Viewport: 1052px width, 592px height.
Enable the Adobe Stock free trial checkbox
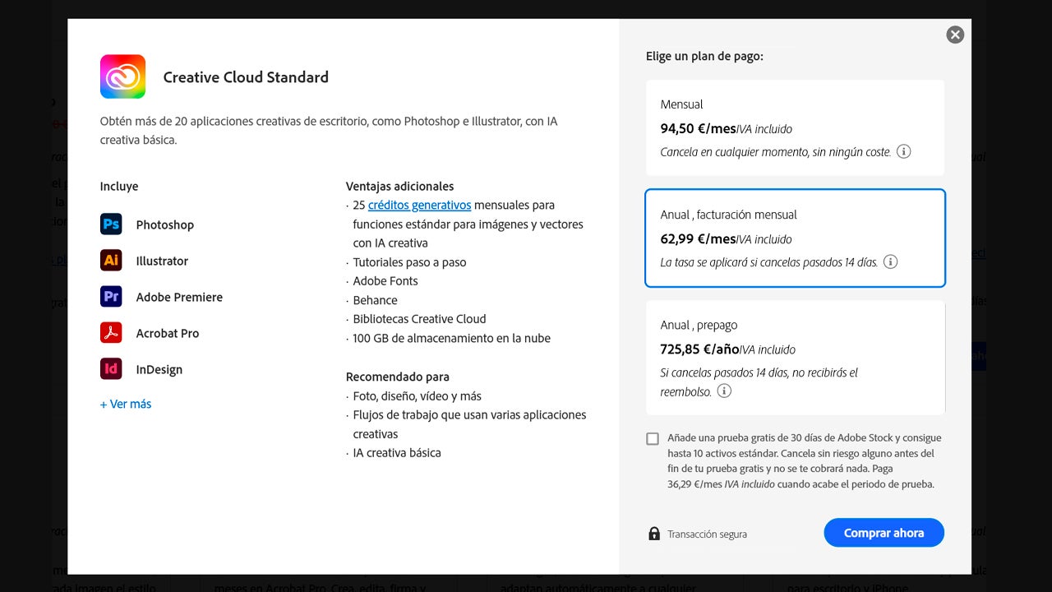click(653, 439)
